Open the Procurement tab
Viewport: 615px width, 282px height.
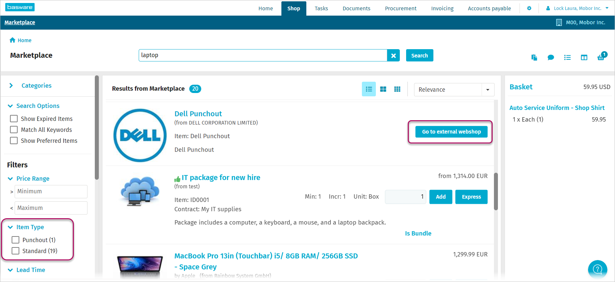pyautogui.click(x=401, y=9)
